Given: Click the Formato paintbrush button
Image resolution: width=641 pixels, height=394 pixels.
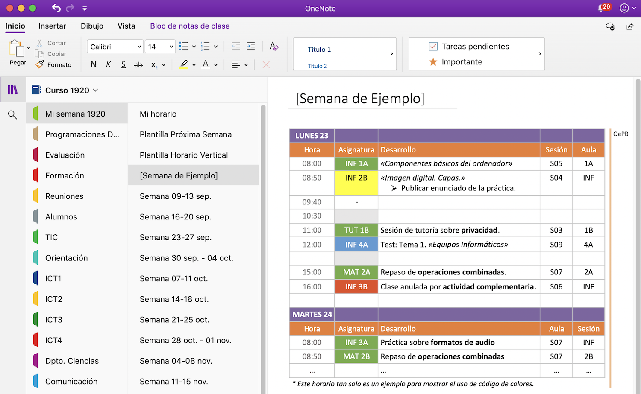Looking at the screenshot, I should pyautogui.click(x=53, y=65).
